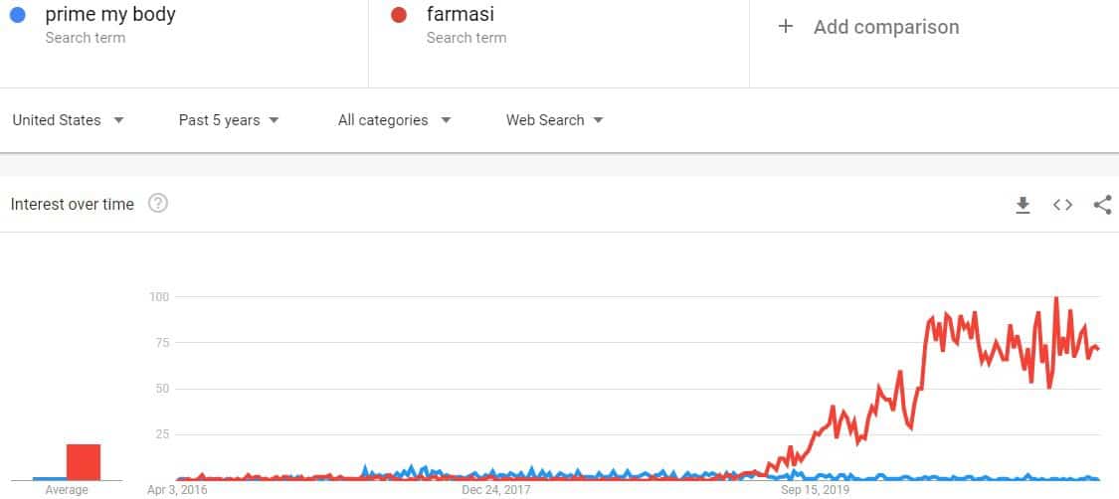Add comparison search term
The width and height of the screenshot is (1119, 499).
pos(886,27)
